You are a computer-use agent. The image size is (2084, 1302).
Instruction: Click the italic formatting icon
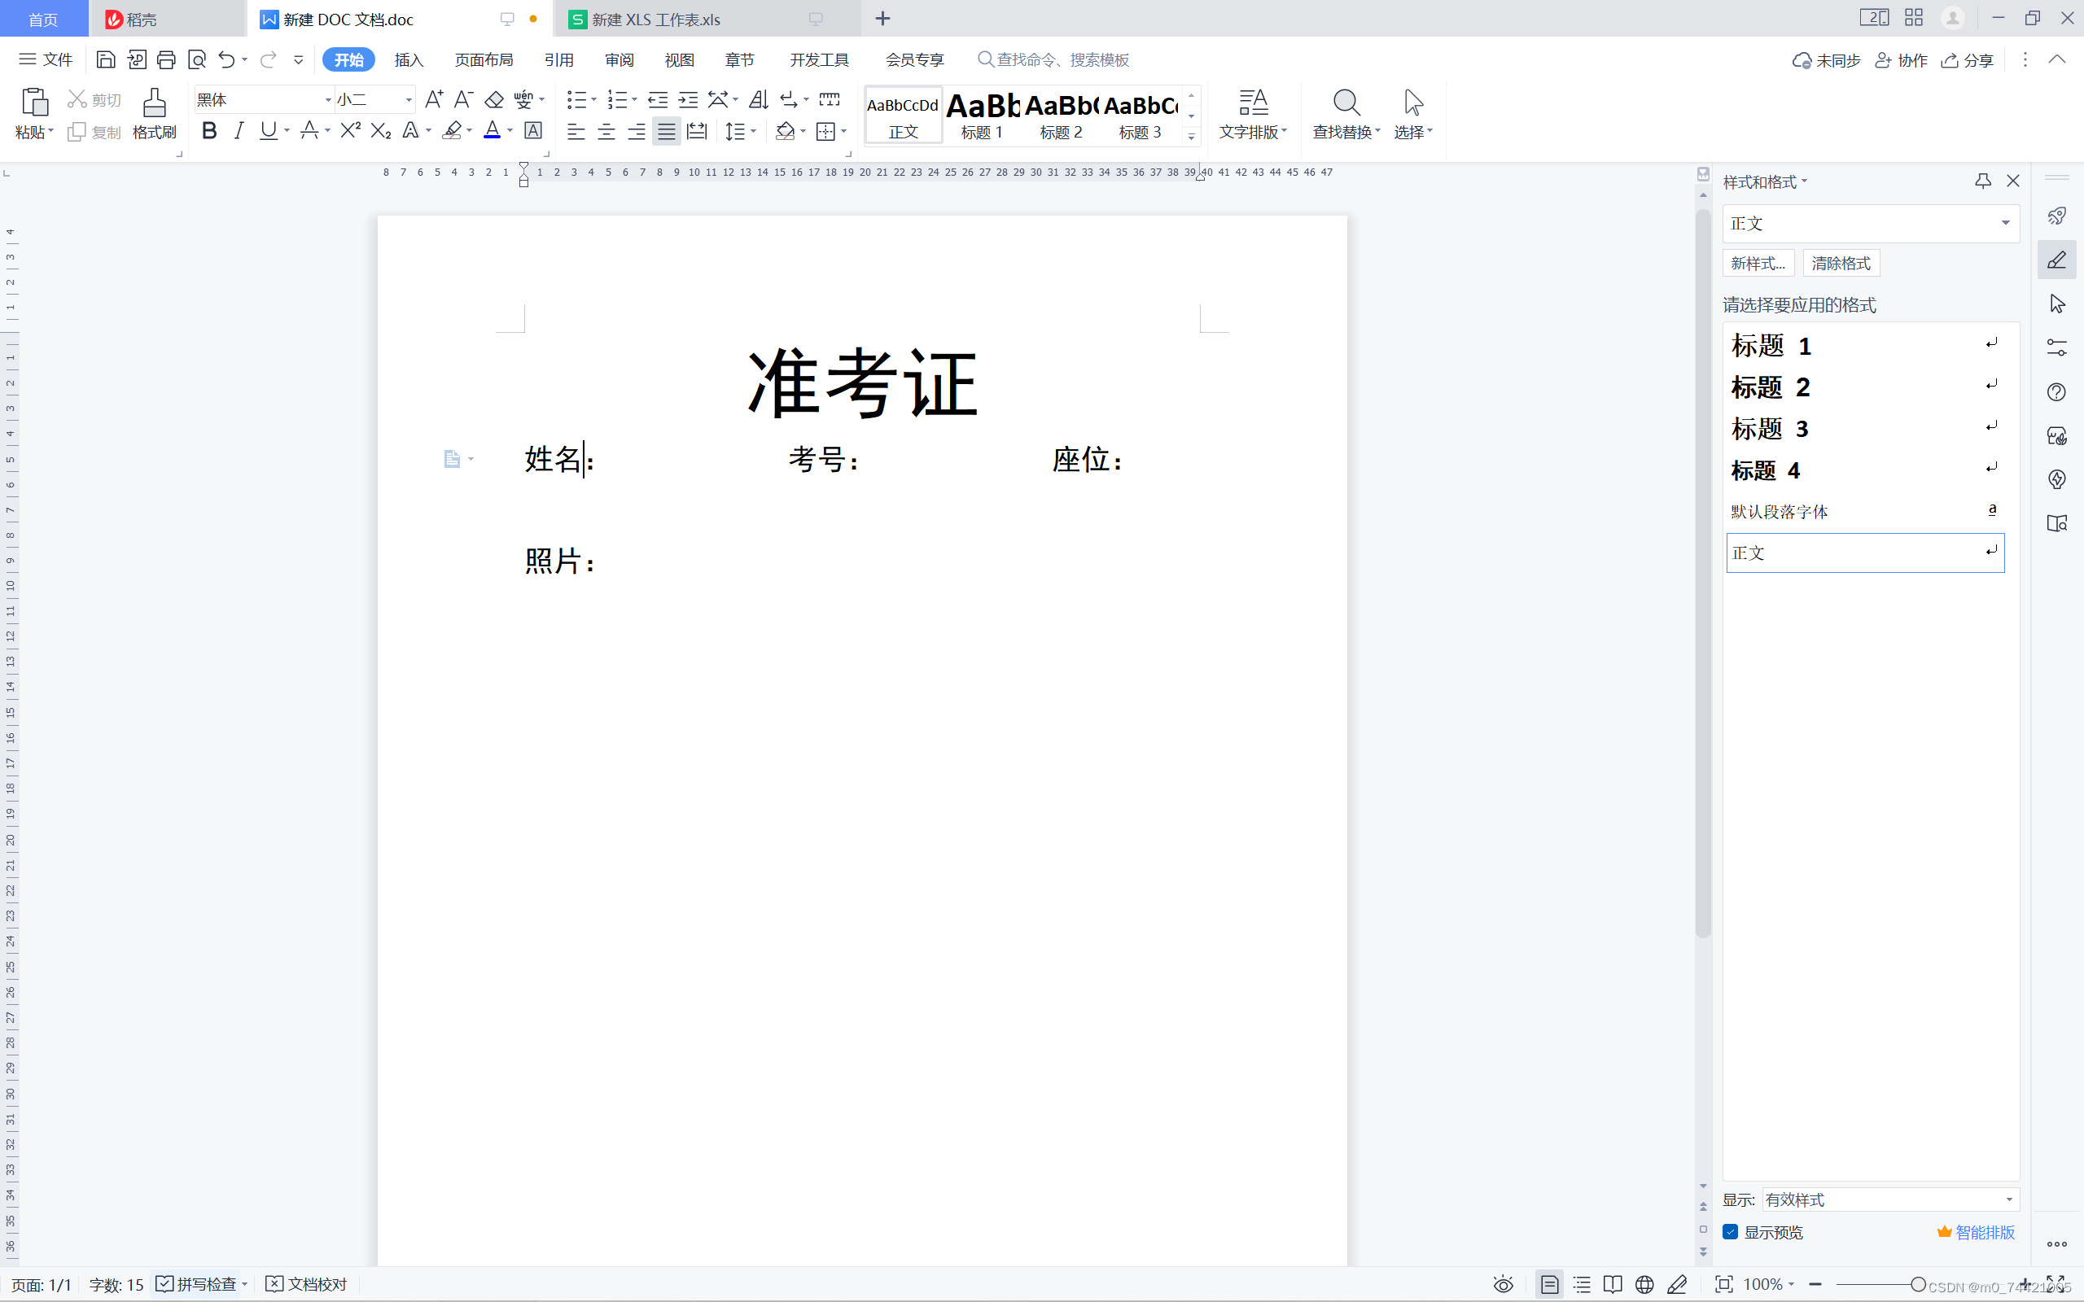point(239,131)
